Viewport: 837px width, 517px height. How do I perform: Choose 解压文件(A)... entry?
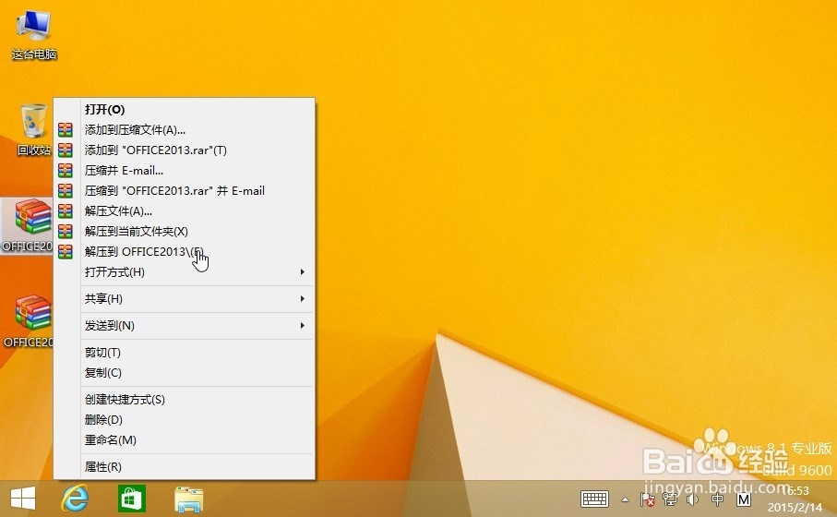click(x=185, y=211)
